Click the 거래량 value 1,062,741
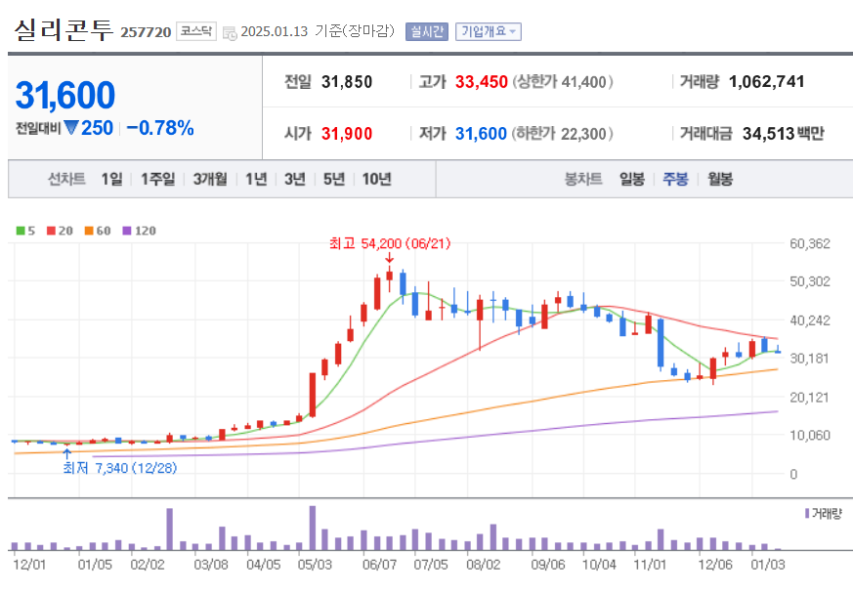 766,82
